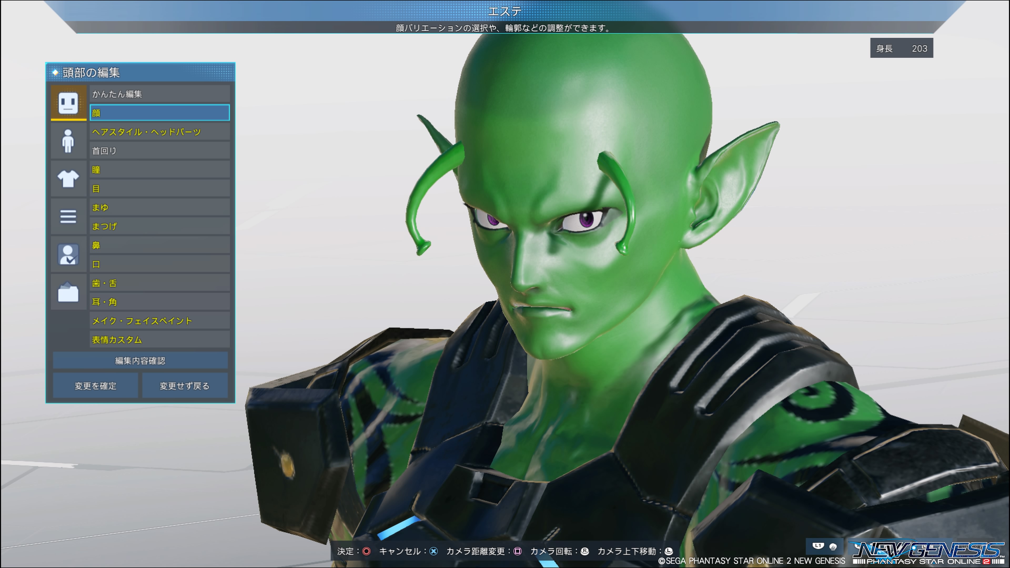Open メイク・フェイスペイント entry
This screenshot has height=568, width=1010.
[x=160, y=321]
